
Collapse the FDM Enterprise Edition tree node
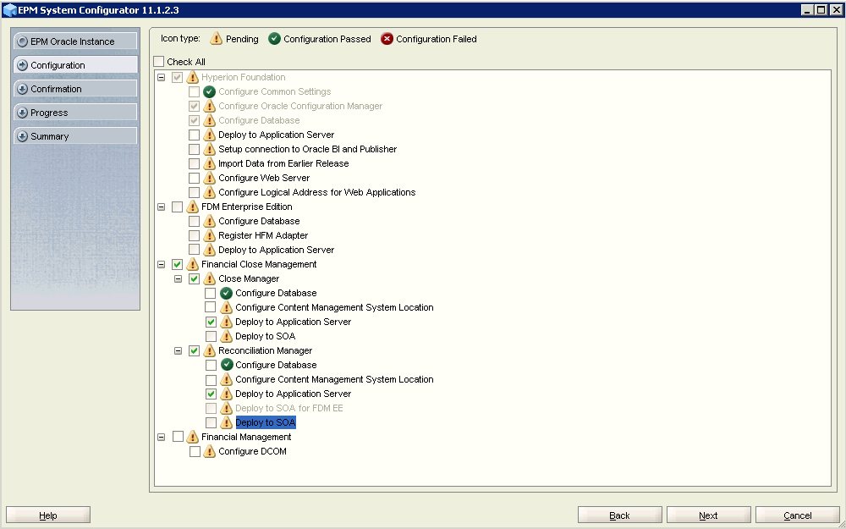coord(161,207)
